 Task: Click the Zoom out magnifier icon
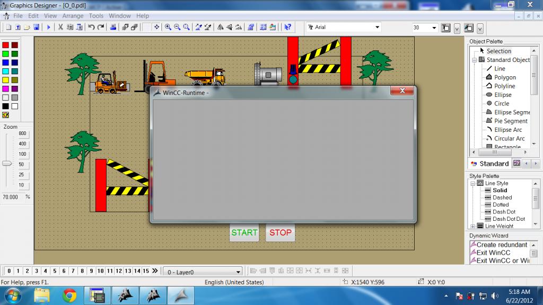tap(177, 28)
